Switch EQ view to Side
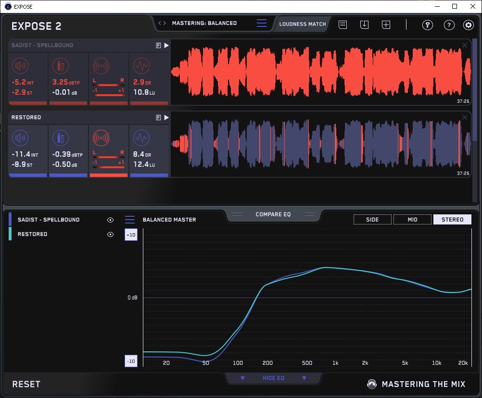 pos(372,220)
